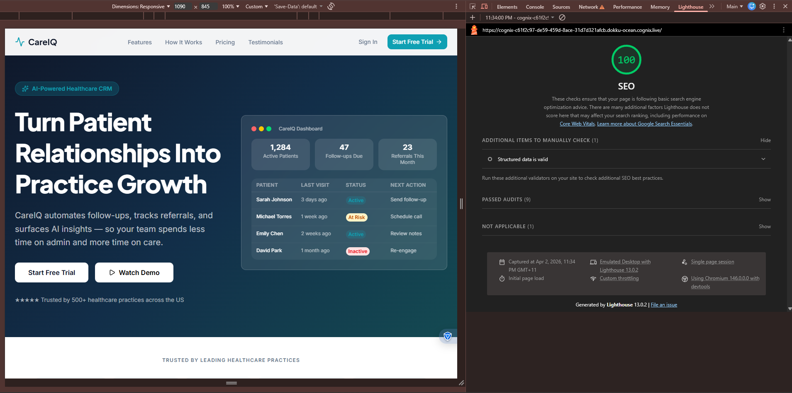The image size is (792, 393).
Task: Show more DevTools tabs via the chevrons
Action: (712, 7)
